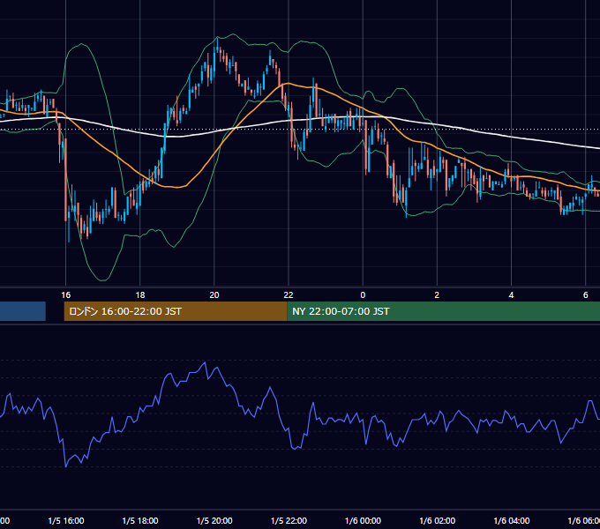Viewport: 600px width, 529px height.
Task: Click the upper chart axis label 4
Action: pyautogui.click(x=511, y=294)
